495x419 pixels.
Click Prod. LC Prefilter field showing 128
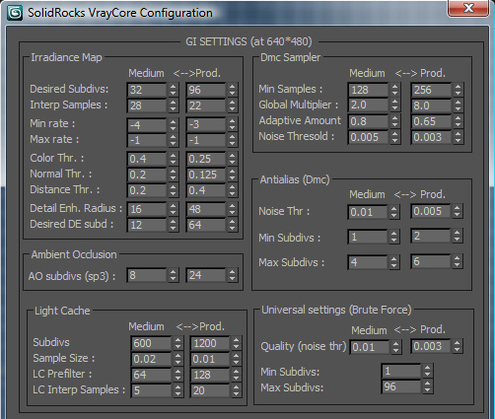click(x=210, y=375)
